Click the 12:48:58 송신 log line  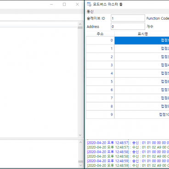point(128,152)
